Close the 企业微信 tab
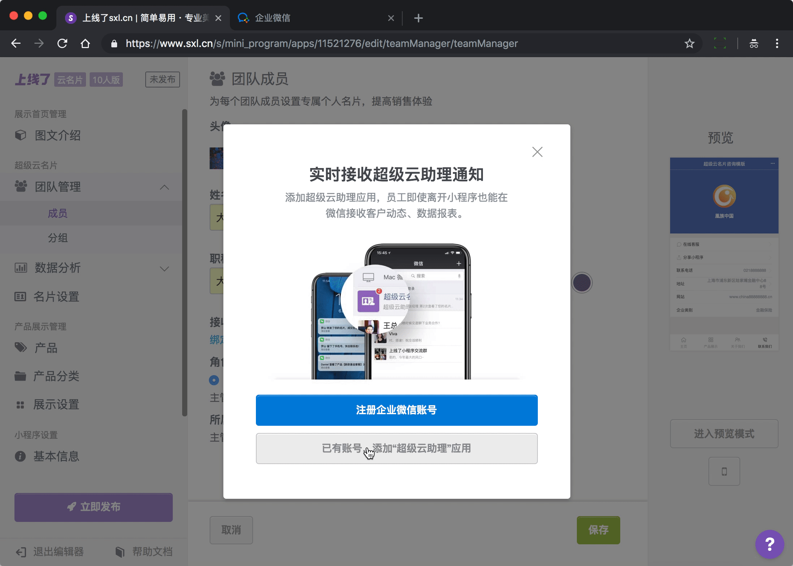The image size is (793, 566). (391, 18)
